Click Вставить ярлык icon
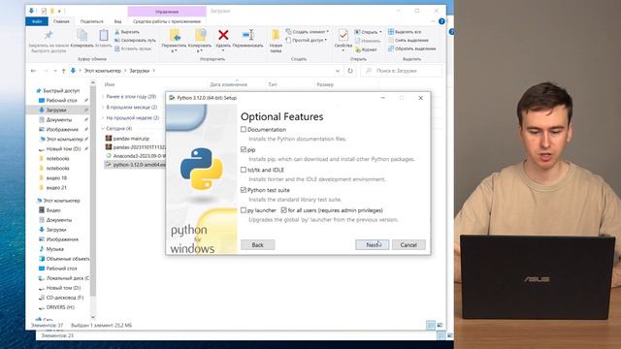 [117, 48]
